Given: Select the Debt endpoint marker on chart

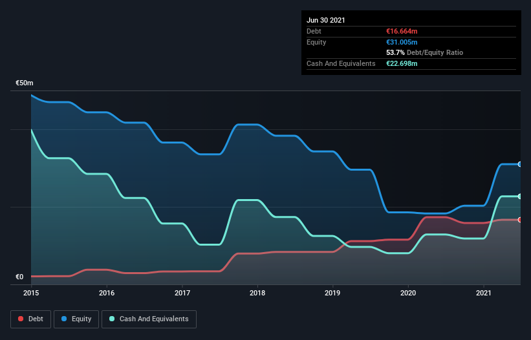Looking at the screenshot, I should pyautogui.click(x=520, y=220).
